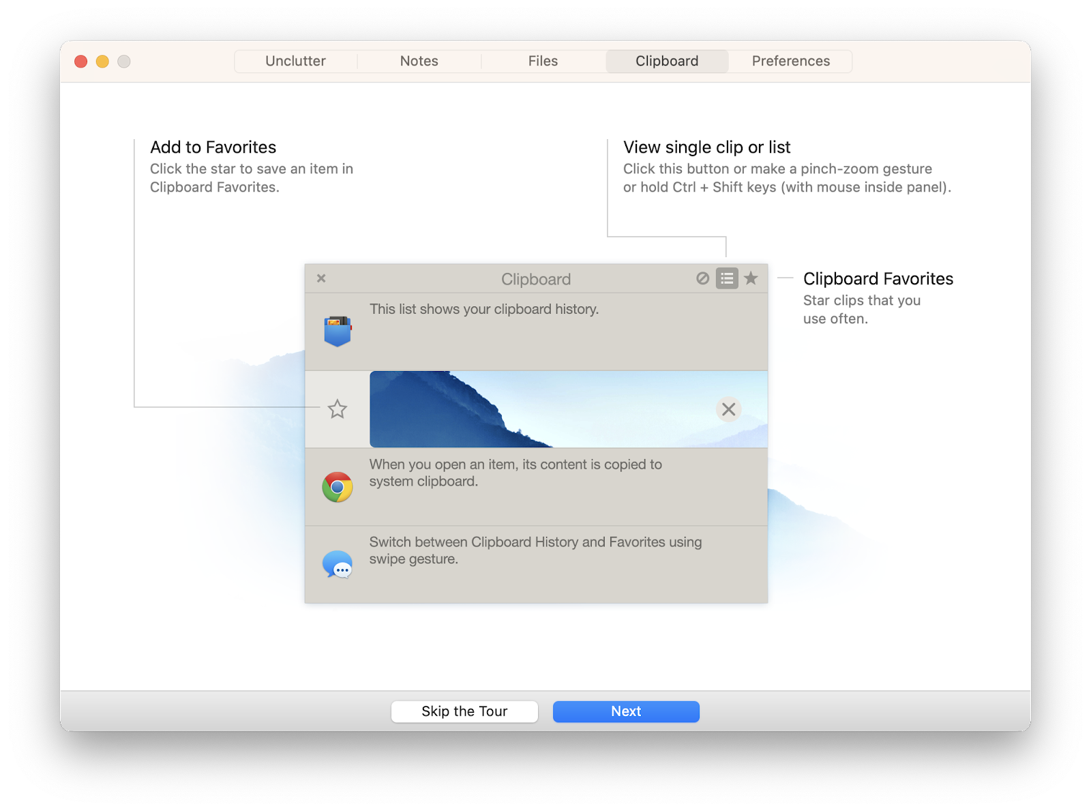Screen dimensions: 1091x811
Task: Clear the clipboard history
Action: [x=703, y=278]
